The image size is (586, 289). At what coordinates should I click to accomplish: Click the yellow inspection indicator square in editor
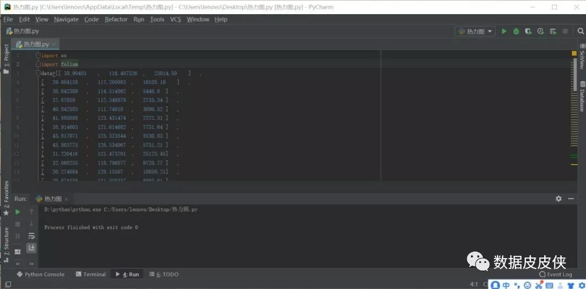click(574, 53)
